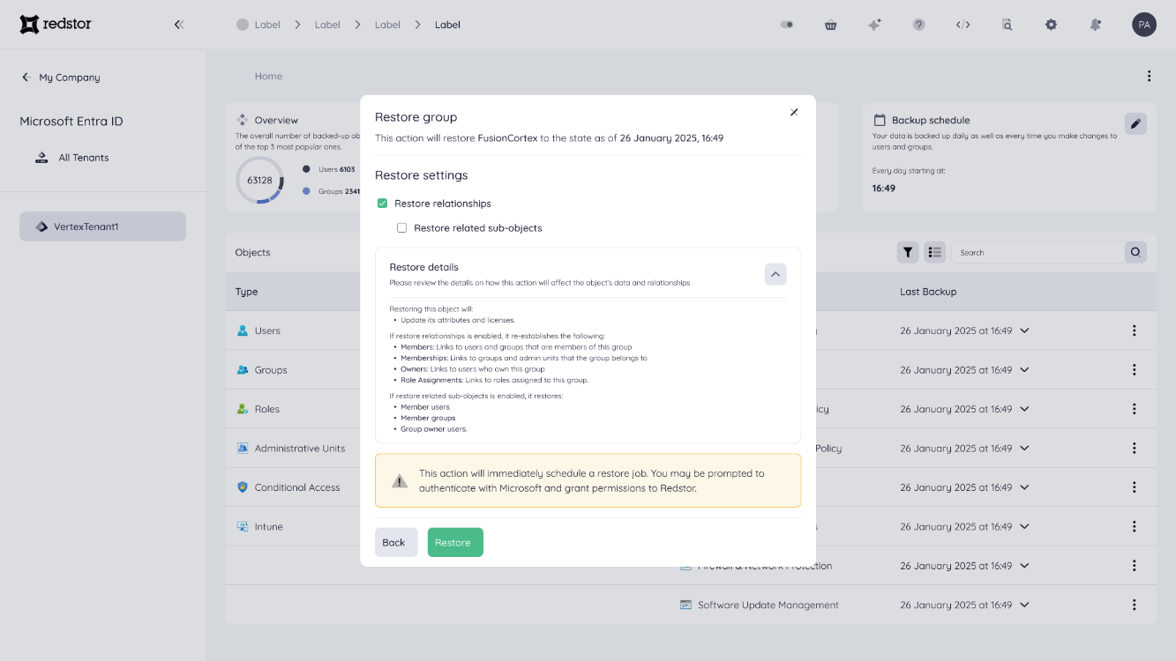Screen dimensions: 1176x661
Task: Click the Search input field
Action: tap(1038, 252)
